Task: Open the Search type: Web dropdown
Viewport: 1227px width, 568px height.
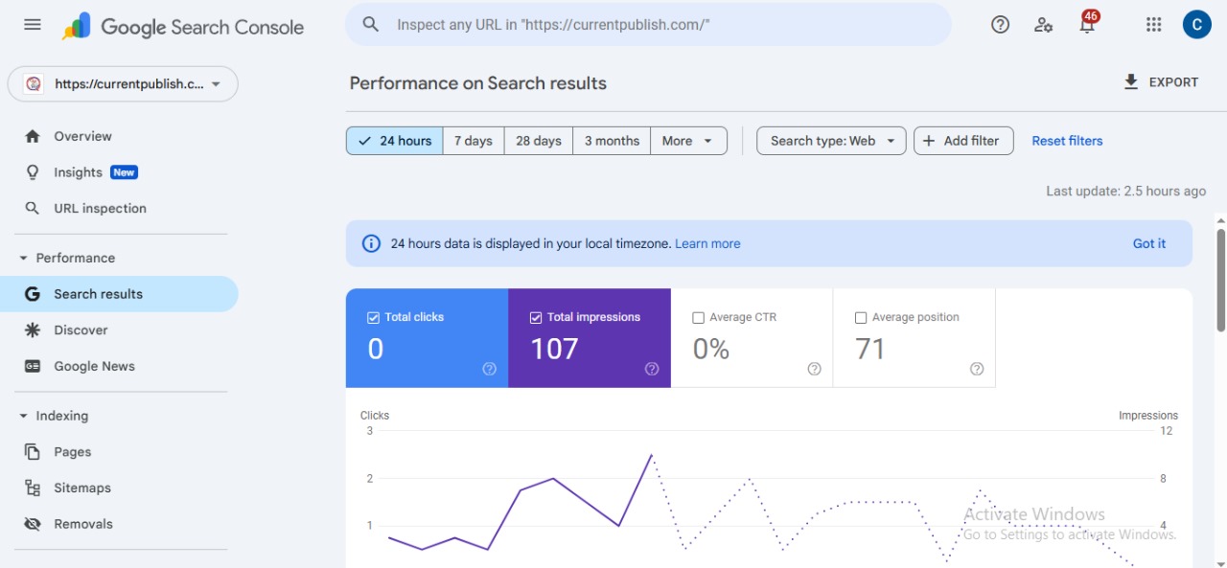Action: pos(831,141)
